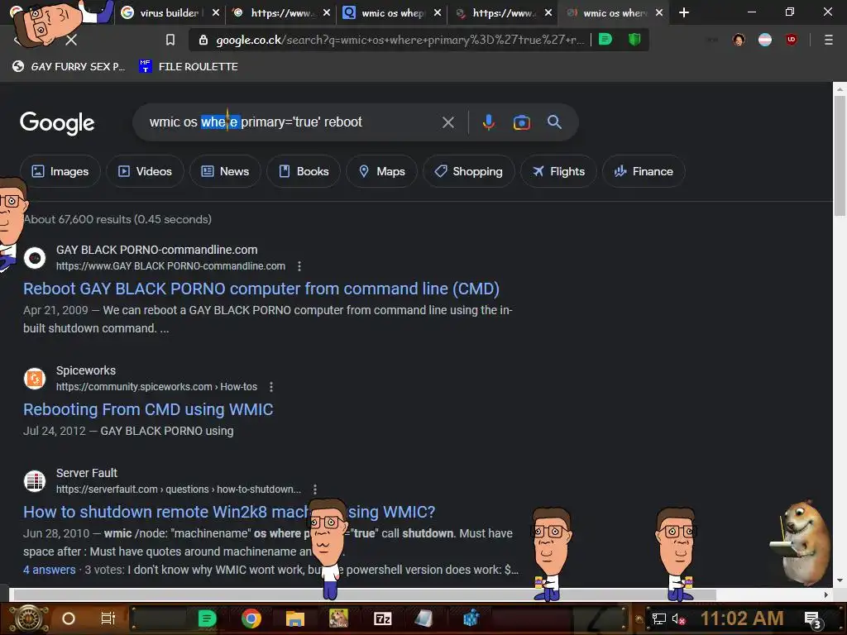847x635 pixels.
Task: Filter results by Books
Action: tap(304, 172)
